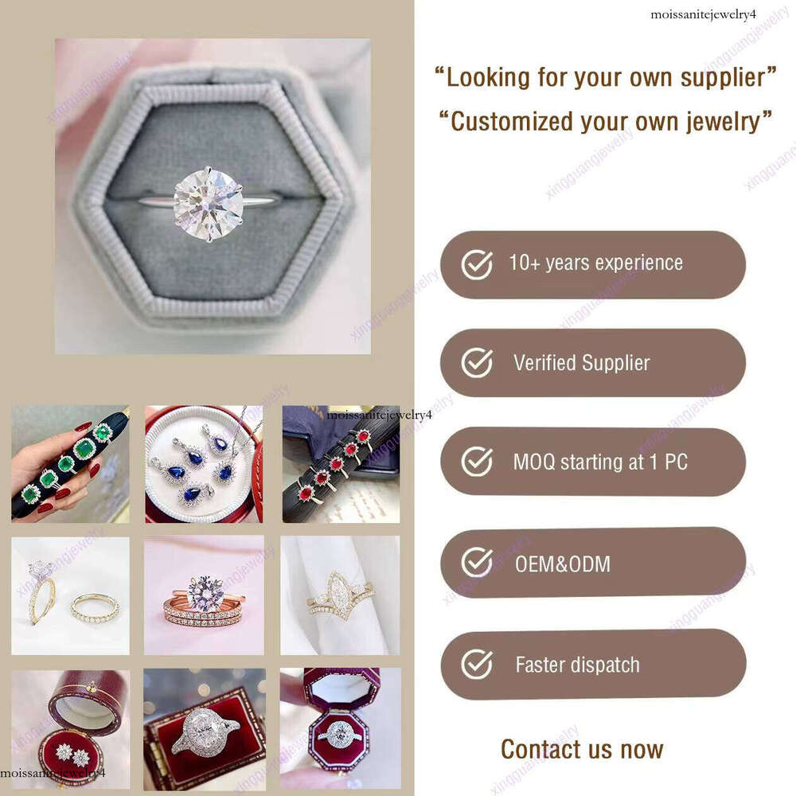Click the checkmark icon beside OEM&ODM
Viewport: 796px width, 796px height.
[476, 563]
